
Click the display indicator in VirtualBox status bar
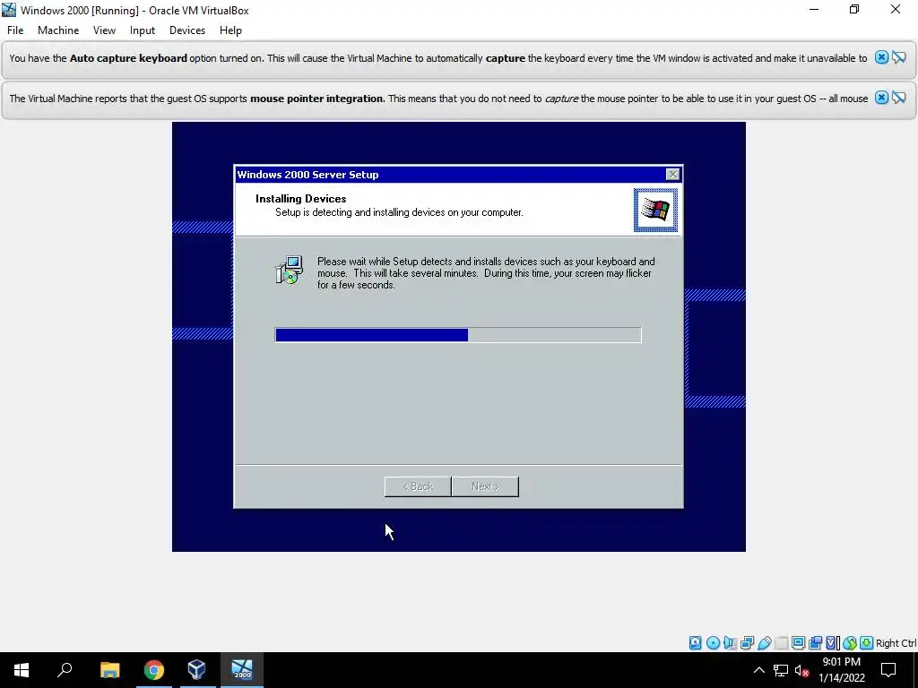tap(798, 643)
